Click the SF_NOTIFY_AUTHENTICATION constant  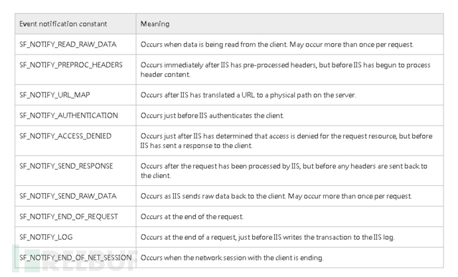click(x=68, y=116)
